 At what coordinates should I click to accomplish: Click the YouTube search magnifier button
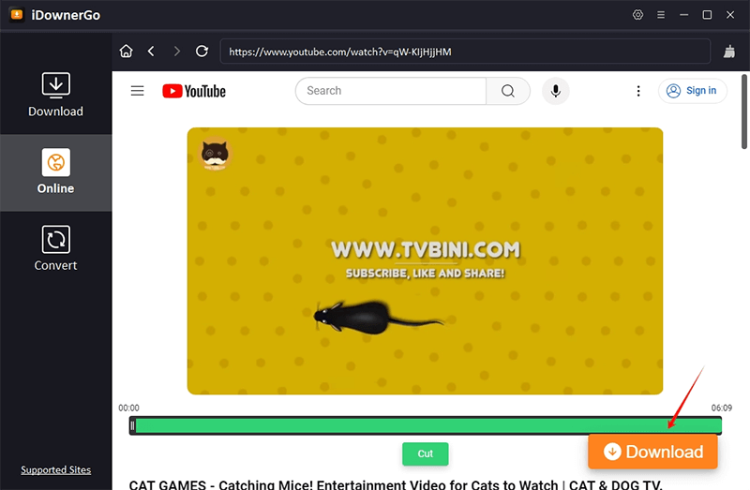click(x=508, y=91)
